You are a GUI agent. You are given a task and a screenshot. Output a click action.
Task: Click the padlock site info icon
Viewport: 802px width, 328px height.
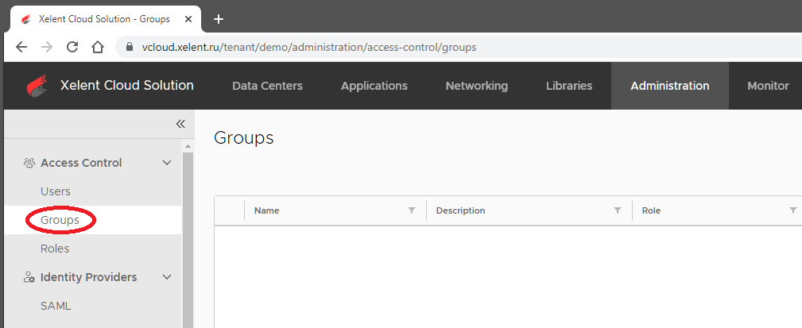pos(130,48)
